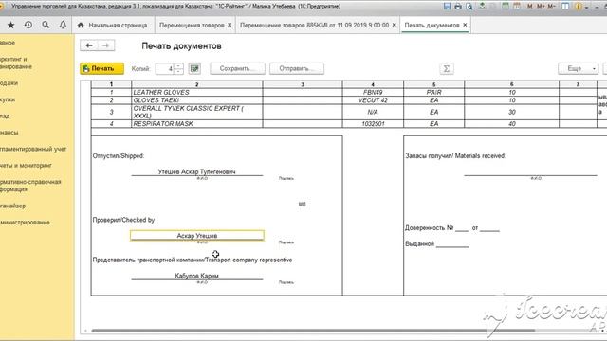Open the green Calculator icon
Screen dimensions: 607x341
coord(506,7)
